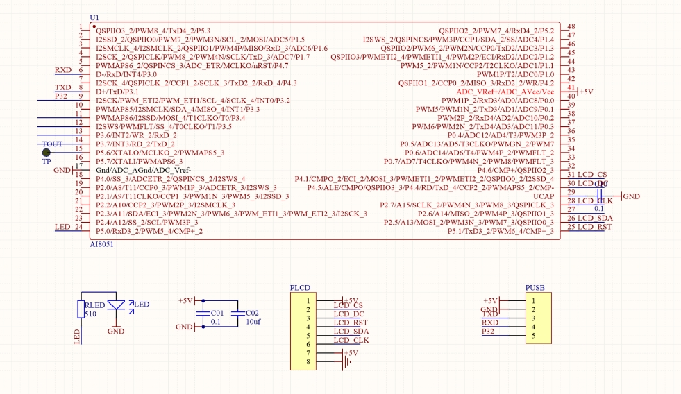
Task: Click the +5V power port at pin 41
Action: 585,92
